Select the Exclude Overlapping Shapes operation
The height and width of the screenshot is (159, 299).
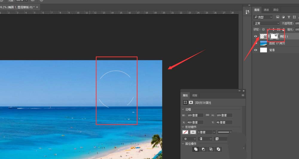pos(218,149)
